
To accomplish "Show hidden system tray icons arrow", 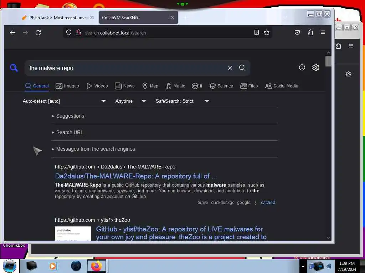I will point(303,266).
